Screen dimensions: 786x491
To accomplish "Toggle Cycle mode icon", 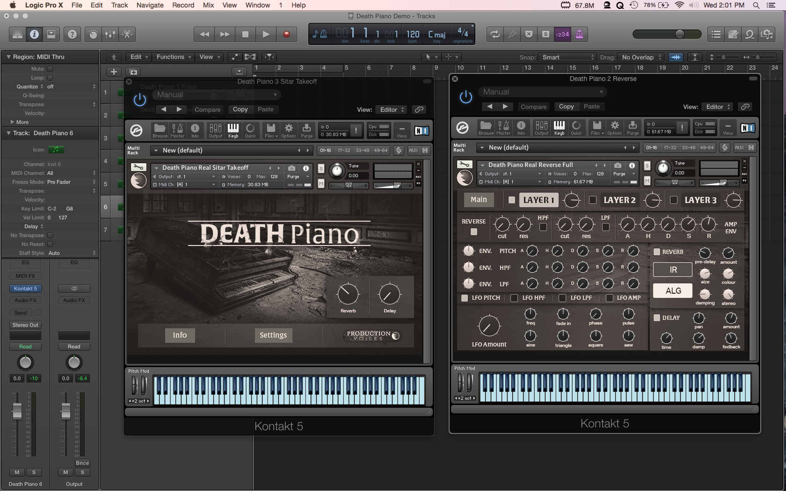I will [x=495, y=34].
